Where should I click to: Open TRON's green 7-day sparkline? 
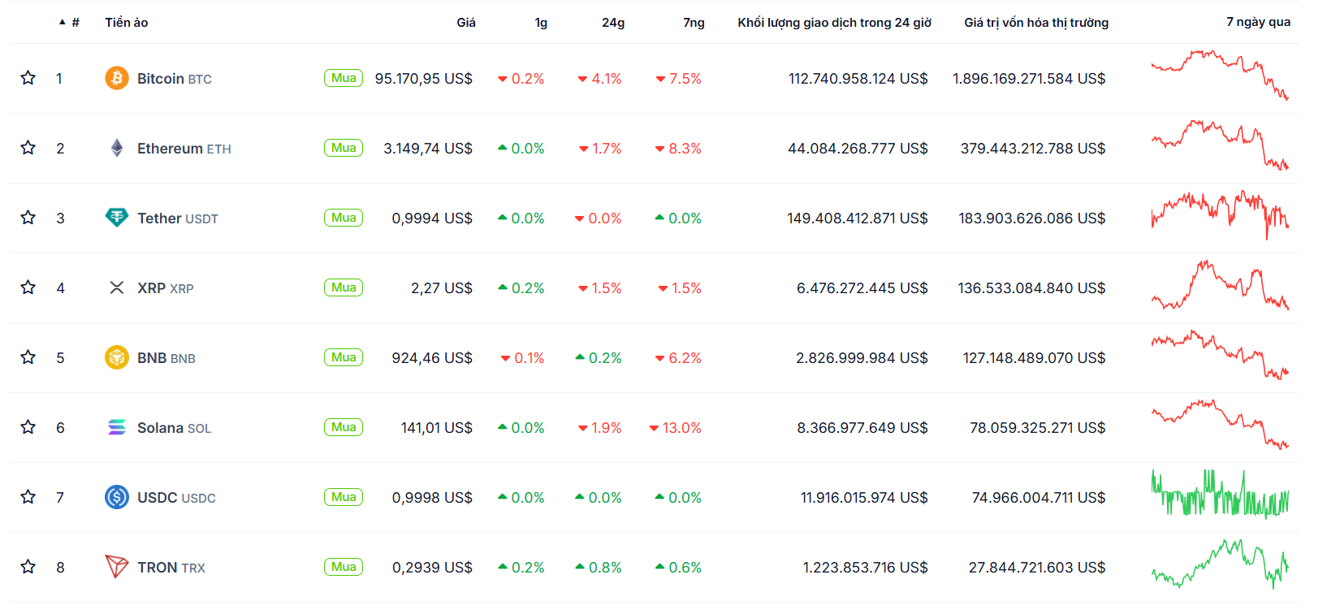tap(1220, 564)
